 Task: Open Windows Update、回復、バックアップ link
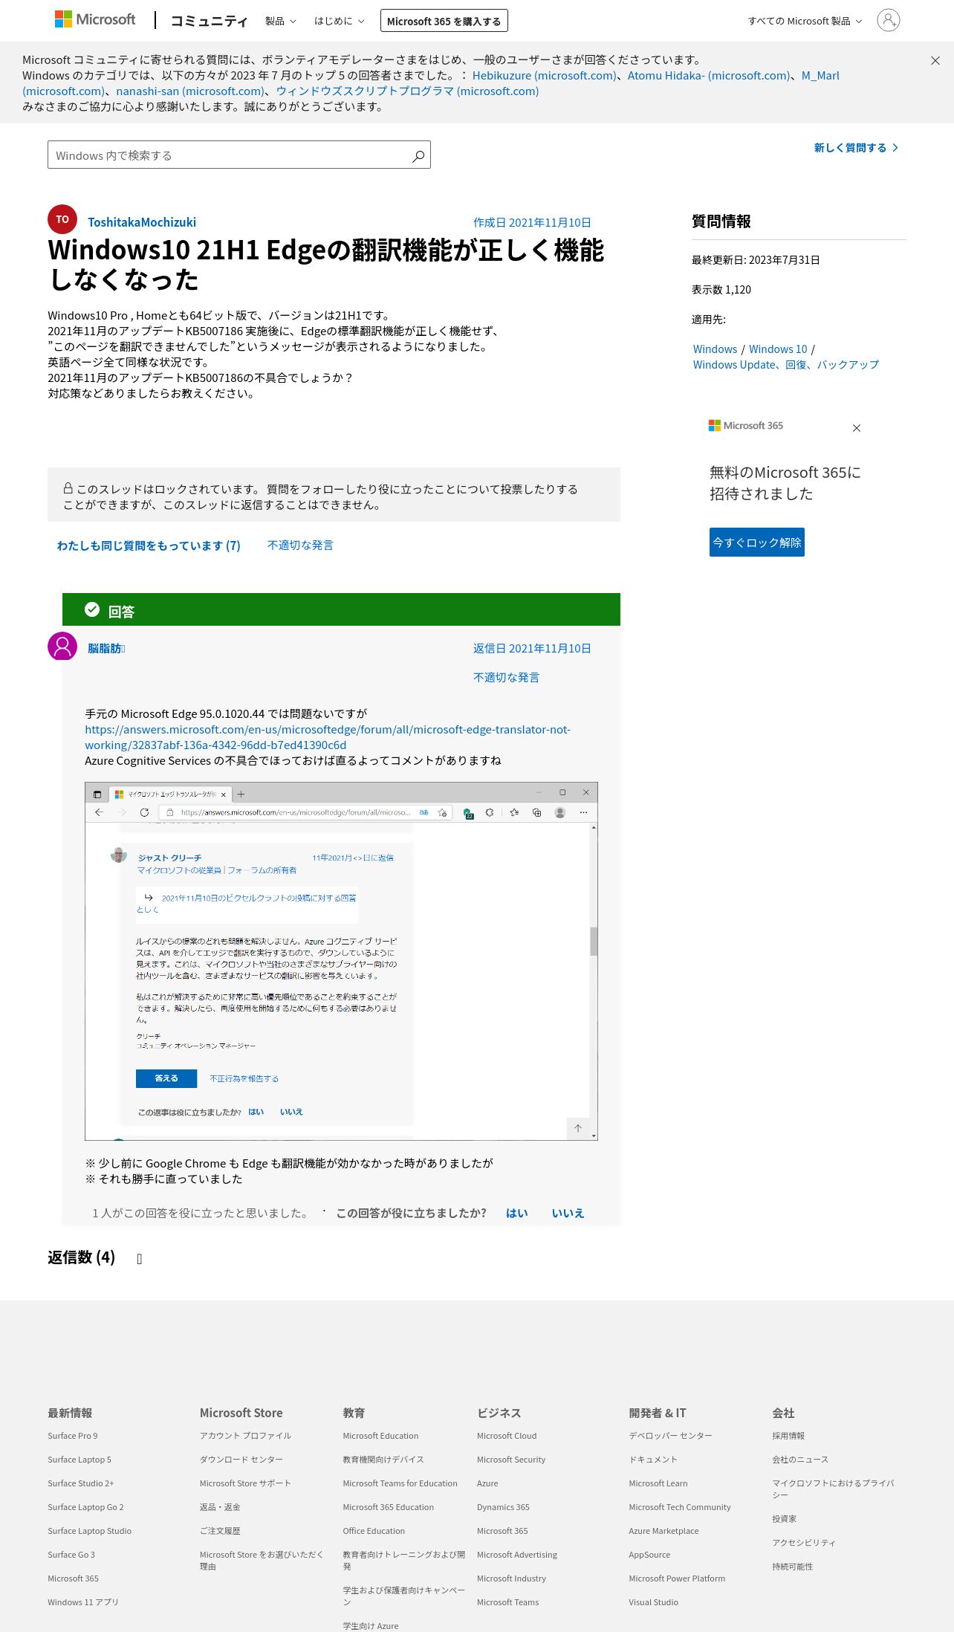click(x=785, y=365)
